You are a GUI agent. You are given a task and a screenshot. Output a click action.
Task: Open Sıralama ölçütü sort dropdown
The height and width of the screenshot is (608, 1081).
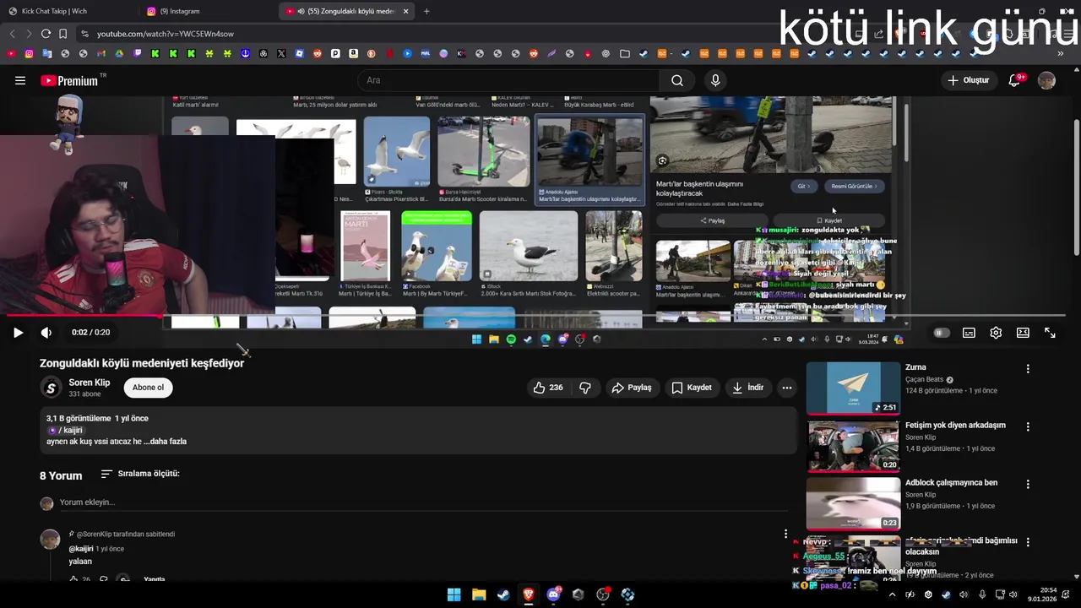(139, 474)
